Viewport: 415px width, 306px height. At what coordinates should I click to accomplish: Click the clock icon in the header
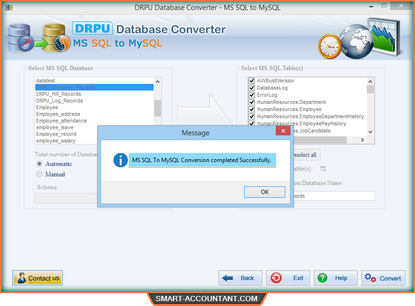pyautogui.click(x=330, y=47)
